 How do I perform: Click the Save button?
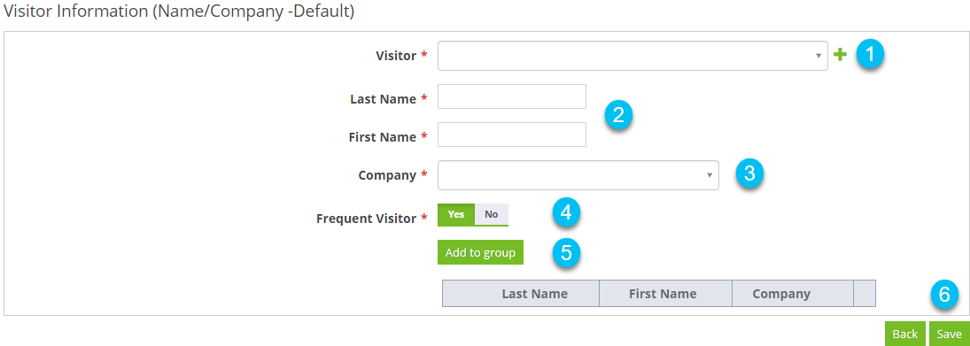(x=949, y=334)
